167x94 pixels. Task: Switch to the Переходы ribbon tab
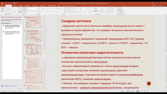tap(27, 6)
